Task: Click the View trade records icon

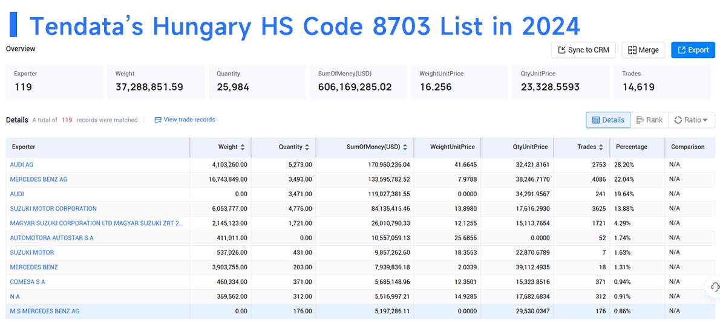Action: pos(158,120)
